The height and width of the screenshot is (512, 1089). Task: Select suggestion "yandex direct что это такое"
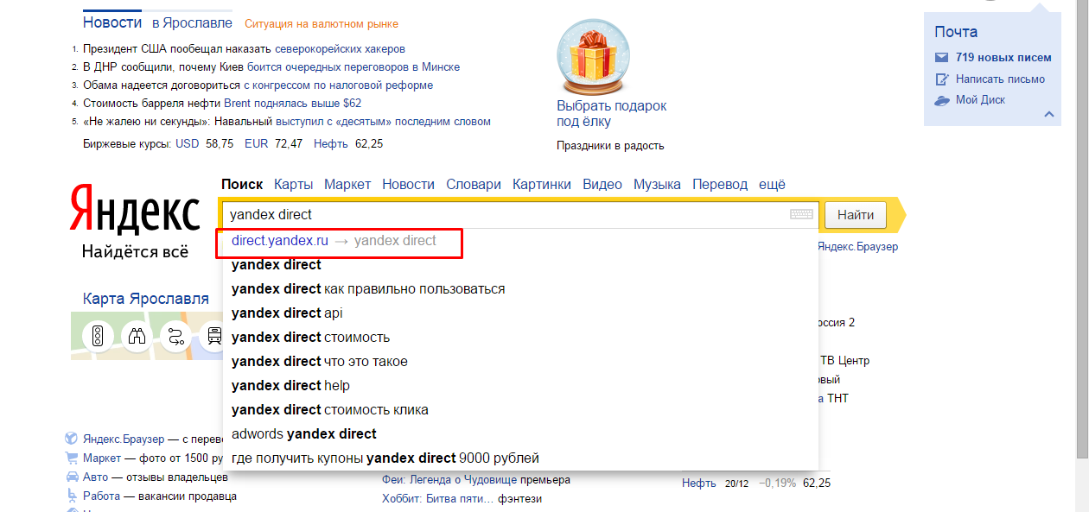click(520, 361)
